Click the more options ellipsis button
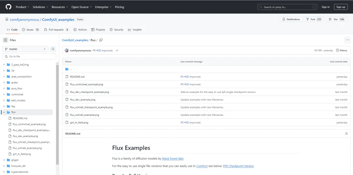 coord(347,40)
